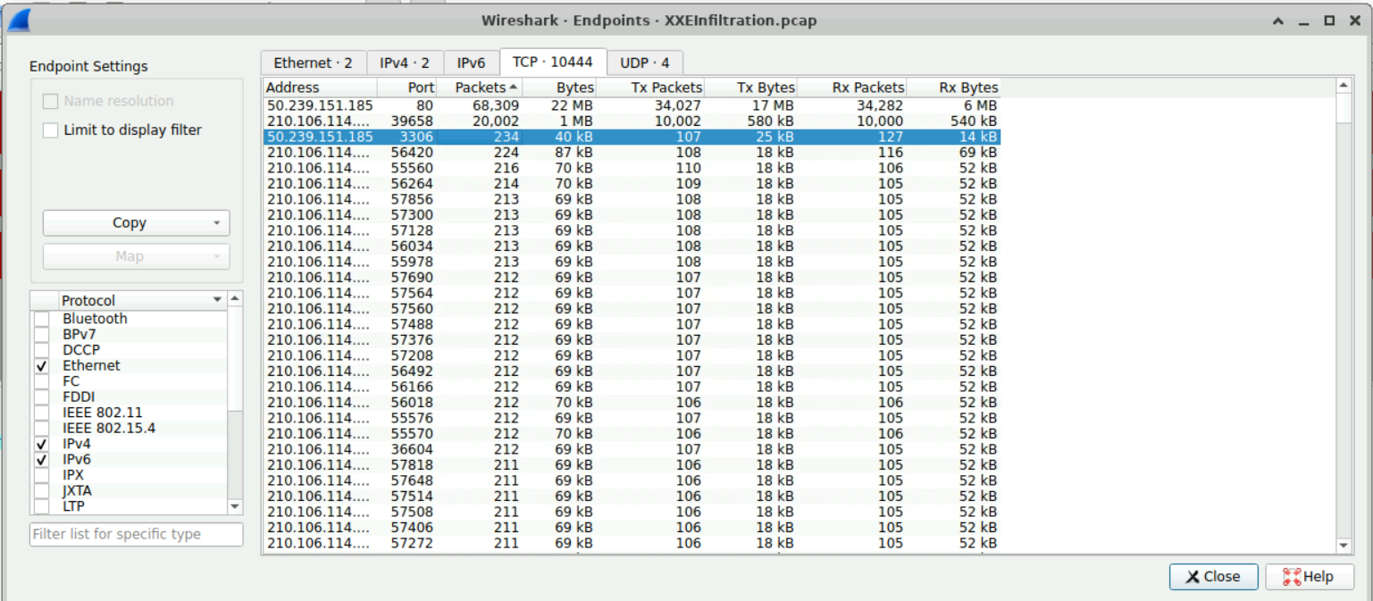Sort by the Rx Bytes column header
The image size is (1373, 601).
(953, 88)
